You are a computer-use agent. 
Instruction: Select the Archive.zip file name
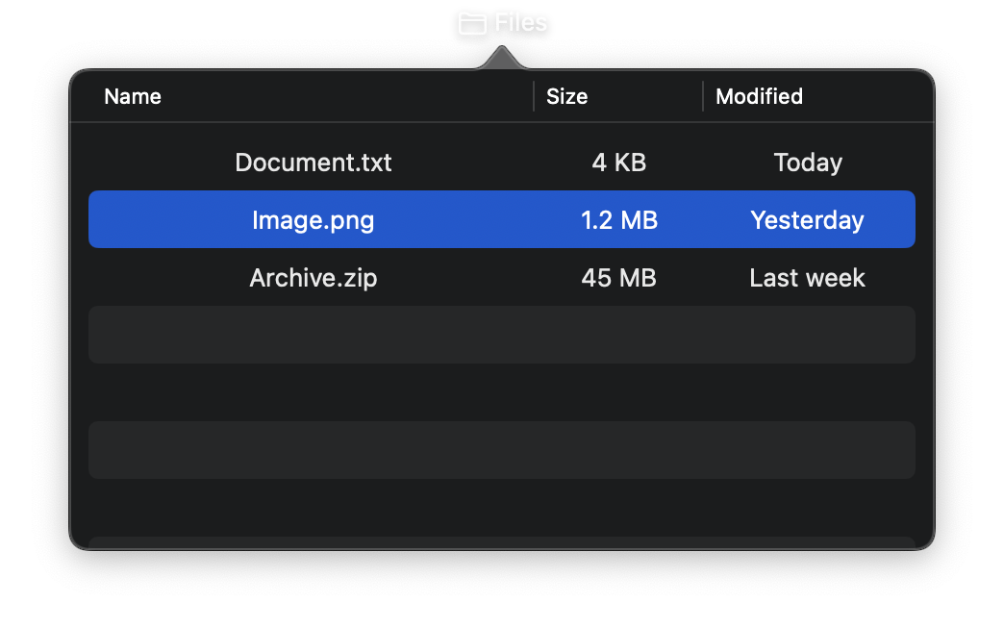314,278
